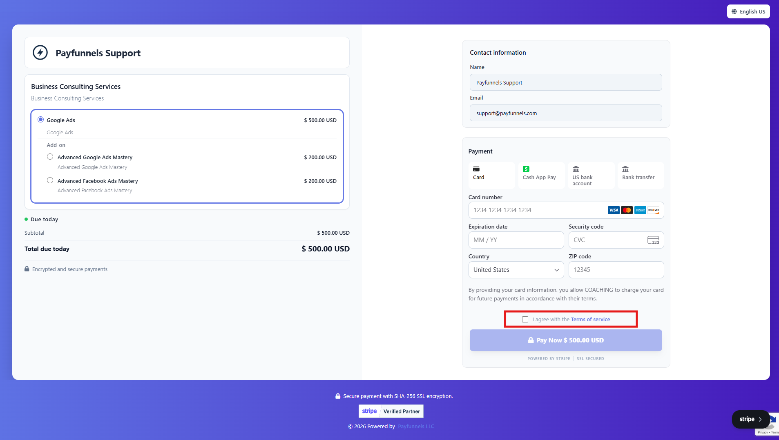
Task: Click the US bank account building icon
Action: coord(576,169)
